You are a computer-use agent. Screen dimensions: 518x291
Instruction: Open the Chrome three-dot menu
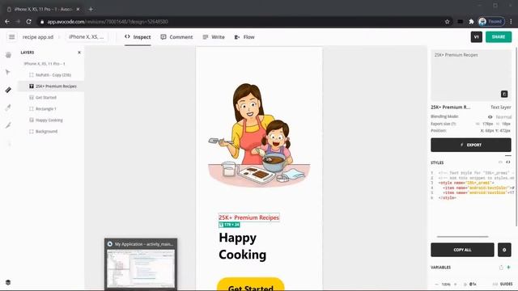coord(511,22)
